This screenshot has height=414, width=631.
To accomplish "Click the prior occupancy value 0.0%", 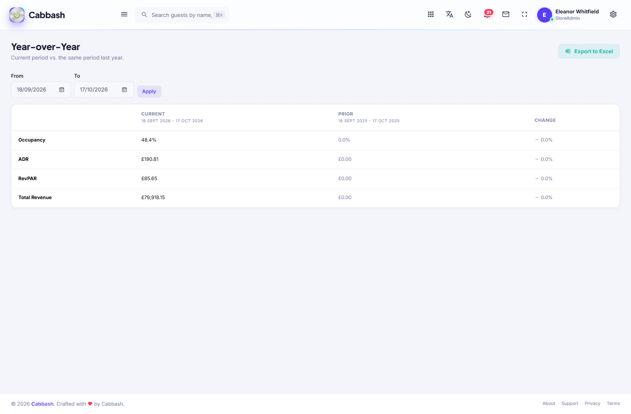I will pyautogui.click(x=344, y=140).
